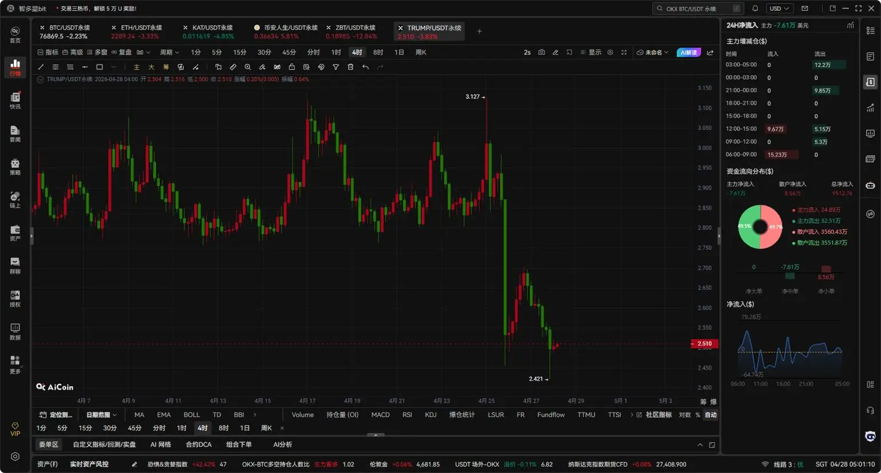
Task: Open the 周期 period dropdown
Action: (169, 52)
